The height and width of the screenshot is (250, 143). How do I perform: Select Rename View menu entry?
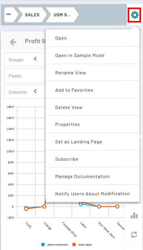tap(93, 73)
